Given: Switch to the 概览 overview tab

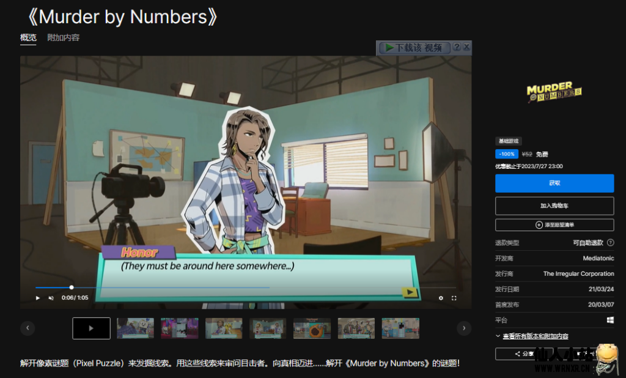Looking at the screenshot, I should tap(28, 37).
